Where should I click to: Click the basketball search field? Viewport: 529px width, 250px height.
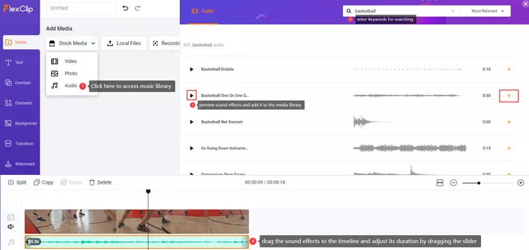click(401, 11)
